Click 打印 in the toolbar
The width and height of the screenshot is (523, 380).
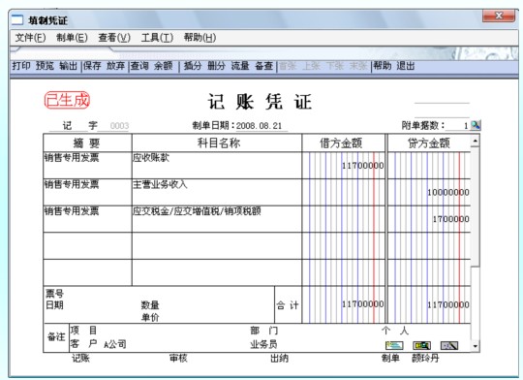coord(21,66)
